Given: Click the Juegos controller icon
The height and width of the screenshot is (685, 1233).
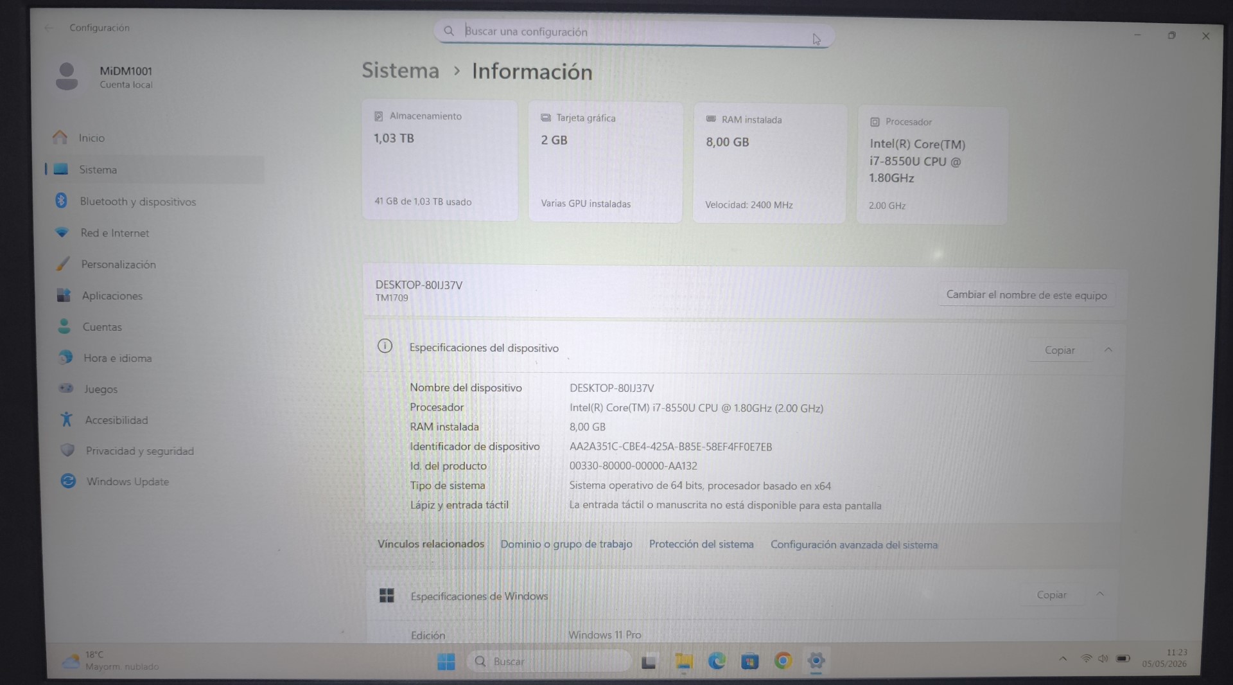Looking at the screenshot, I should [66, 388].
